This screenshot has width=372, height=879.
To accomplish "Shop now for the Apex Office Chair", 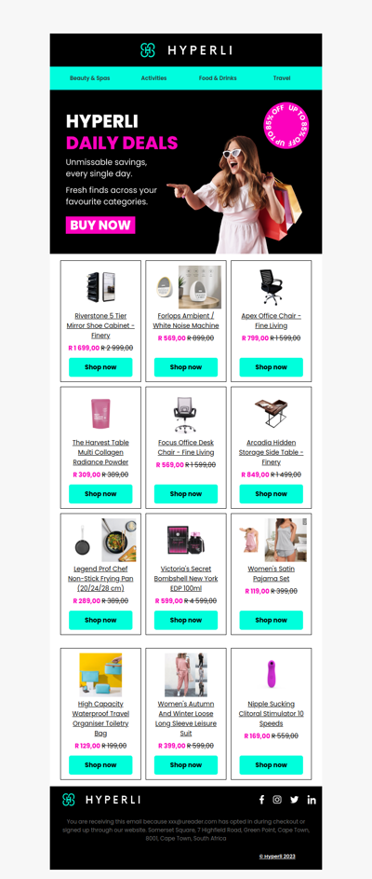I will click(272, 367).
